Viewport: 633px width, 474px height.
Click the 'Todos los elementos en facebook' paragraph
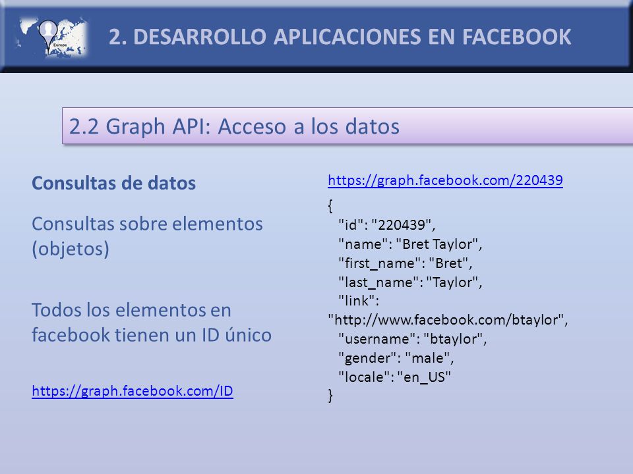click(x=152, y=323)
